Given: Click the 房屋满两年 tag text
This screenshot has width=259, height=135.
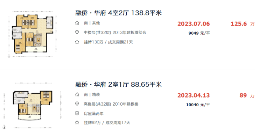Looking at the screenshot, I should click(94, 114).
